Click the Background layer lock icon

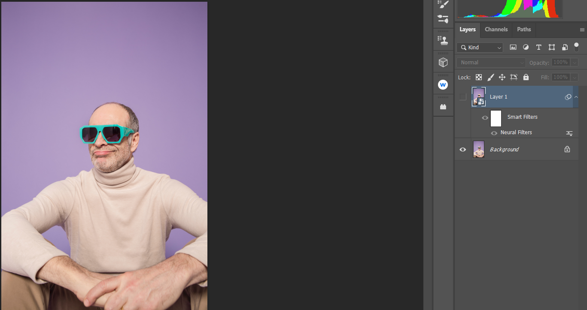click(567, 149)
